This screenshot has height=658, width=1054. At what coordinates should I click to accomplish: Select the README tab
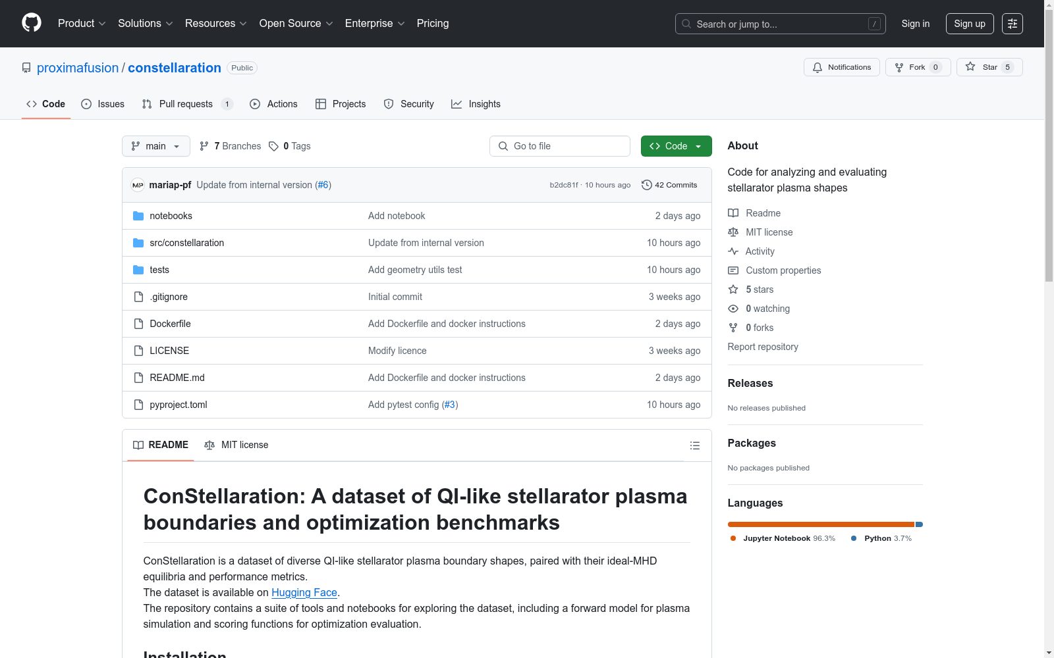click(x=161, y=445)
